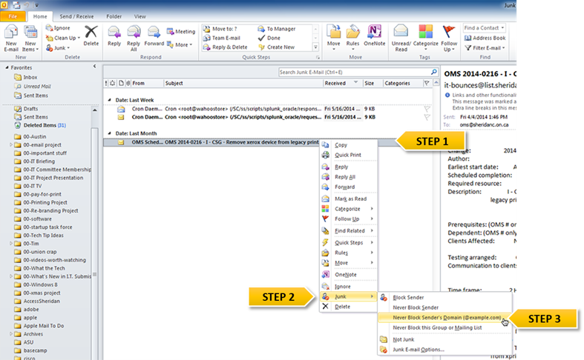Open the Junk dropdown in the ribbon
The image size is (584, 360).
58,48
